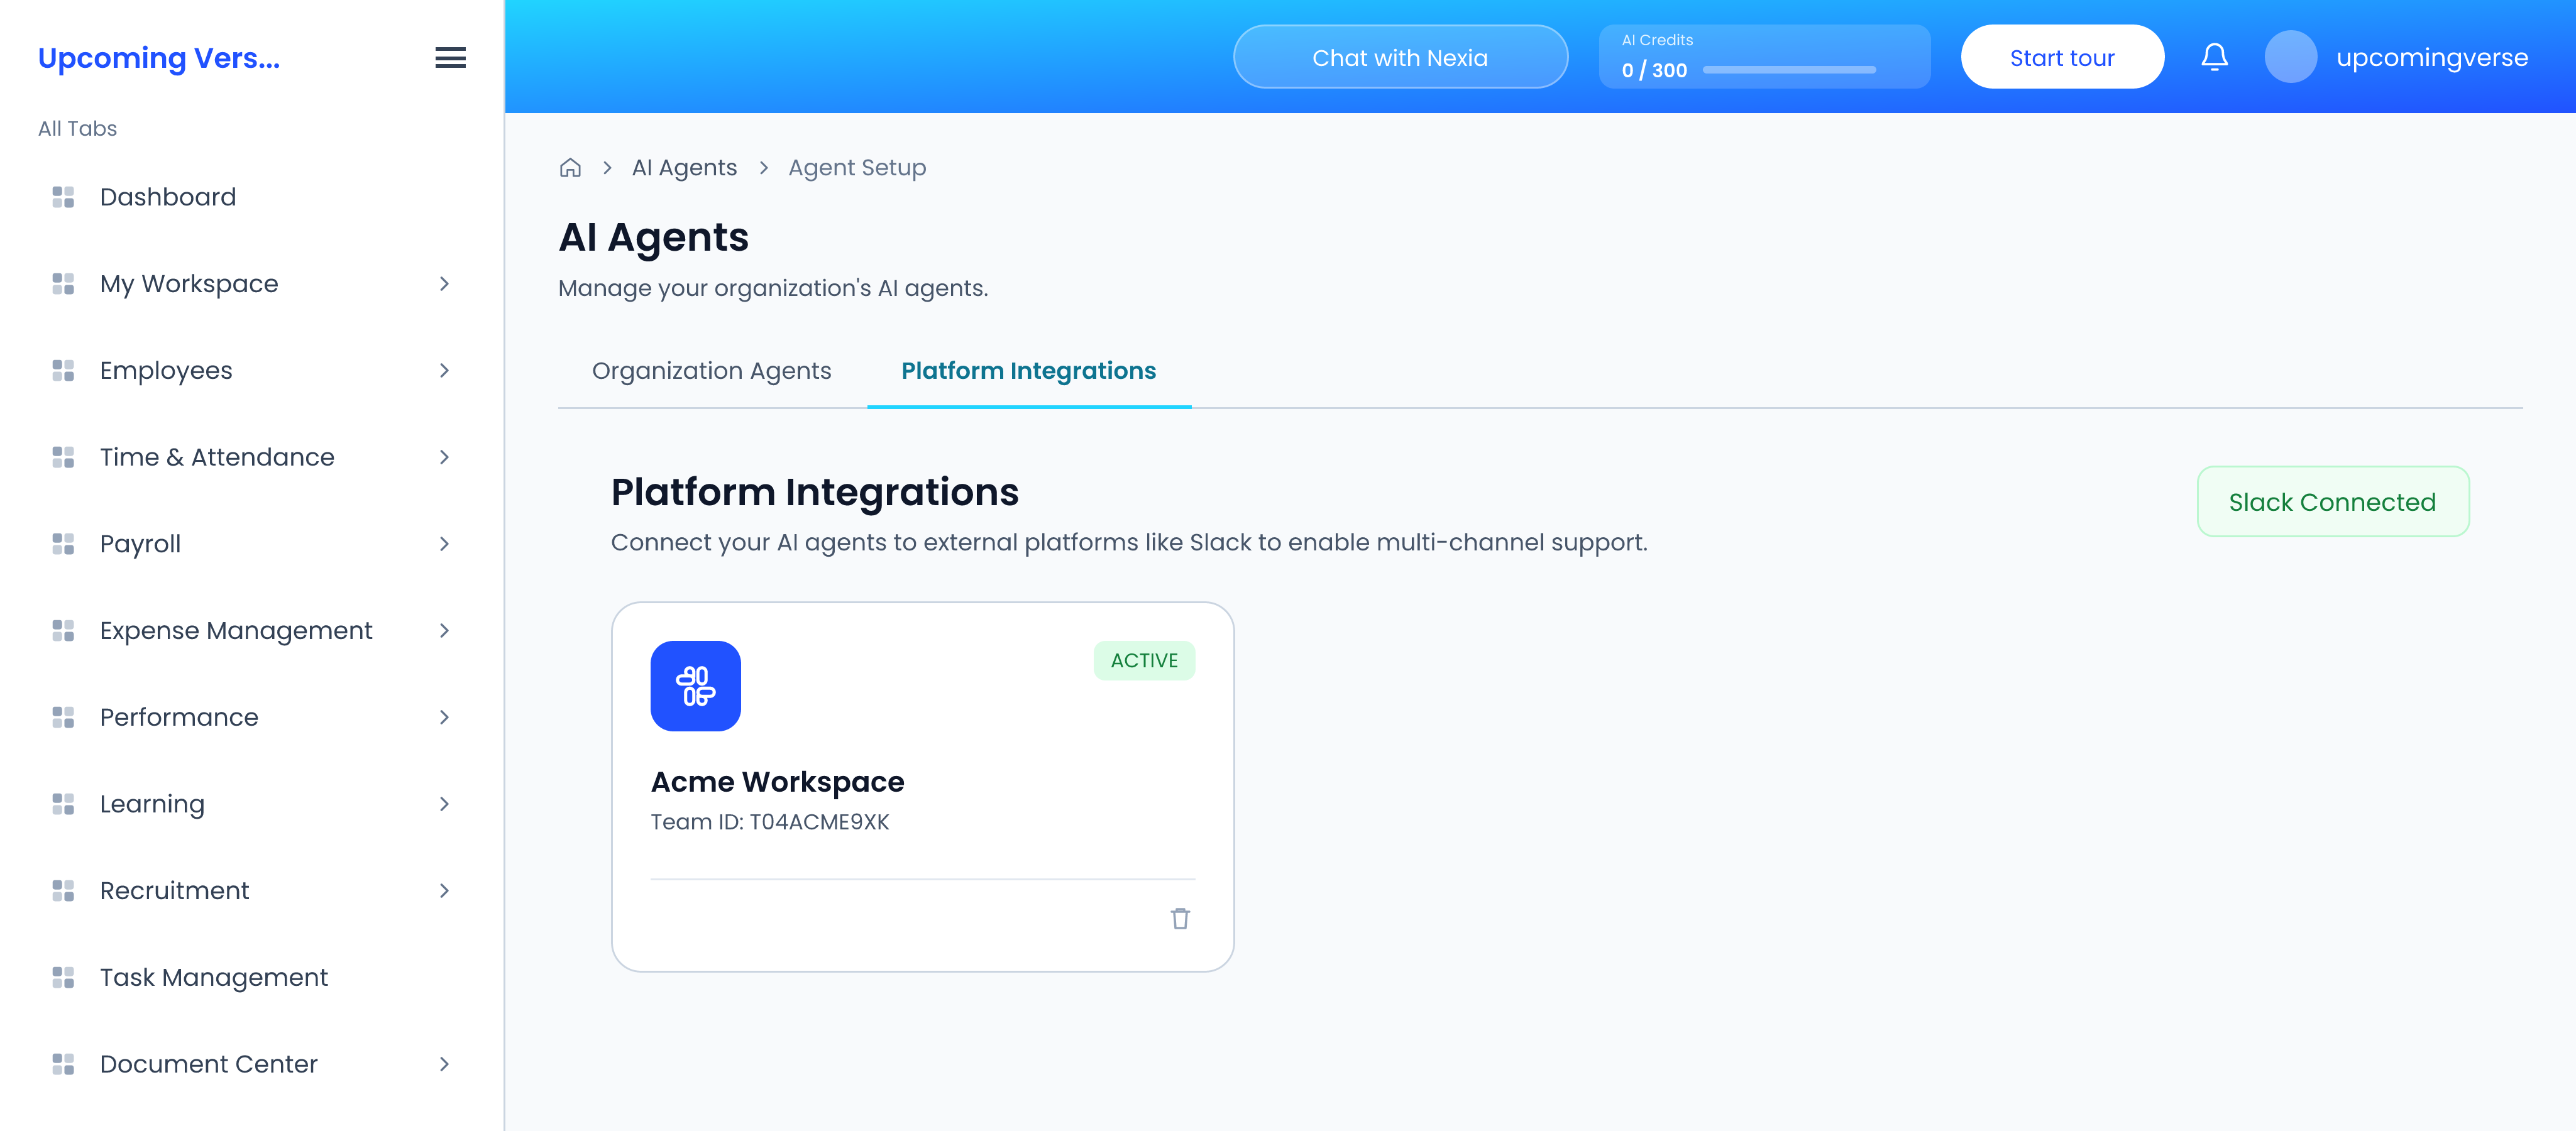Click the 0 / 300 credits value
The width and height of the screenshot is (2576, 1131).
(1654, 70)
